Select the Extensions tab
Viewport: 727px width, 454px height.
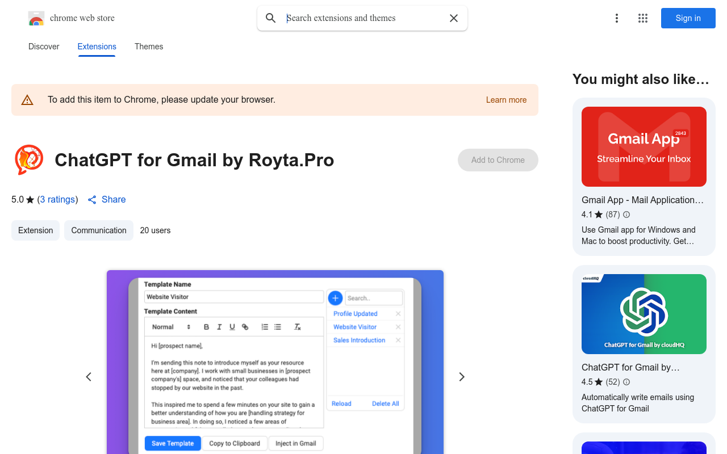pos(97,47)
